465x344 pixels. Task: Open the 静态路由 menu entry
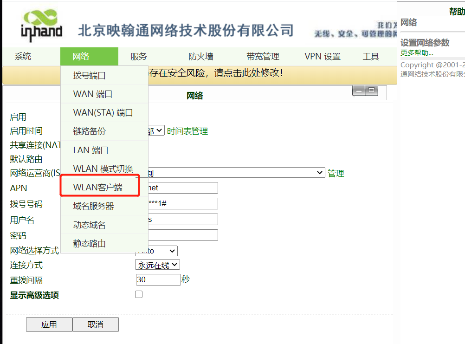point(90,243)
